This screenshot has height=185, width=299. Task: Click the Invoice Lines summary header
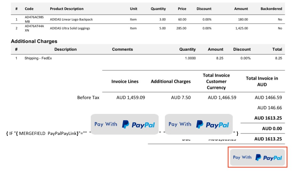(x=125, y=81)
